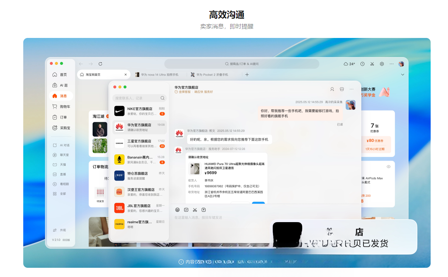Open 外观 appearance settings in sidebar
448x277 pixels.
60,230
